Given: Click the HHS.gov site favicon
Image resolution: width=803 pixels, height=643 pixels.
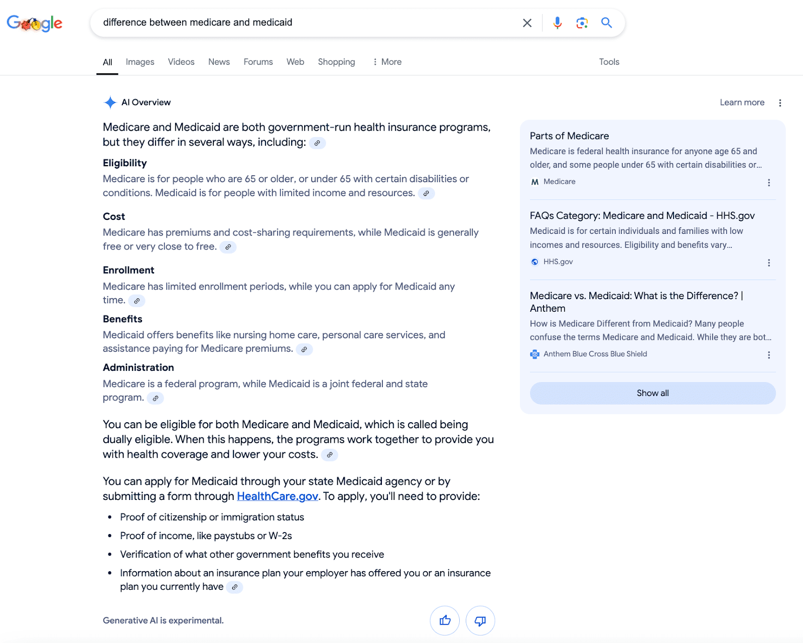Looking at the screenshot, I should pos(535,262).
